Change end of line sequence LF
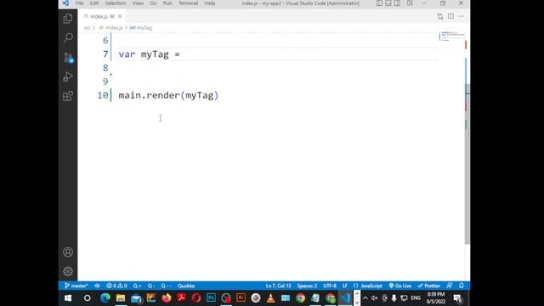This screenshot has width=544, height=306. coord(345,286)
